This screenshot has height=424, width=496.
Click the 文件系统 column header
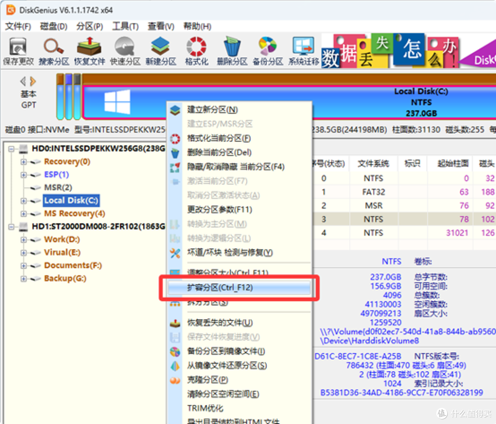click(x=373, y=163)
